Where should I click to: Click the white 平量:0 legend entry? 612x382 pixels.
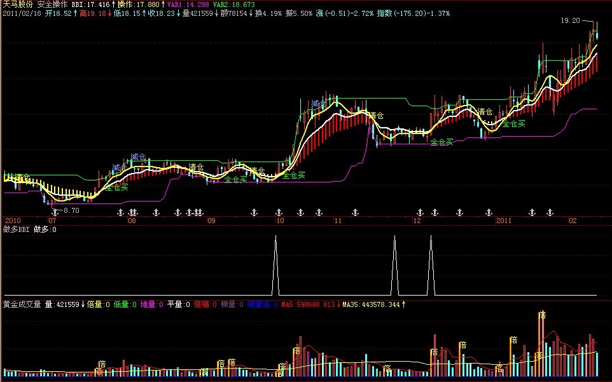(179, 304)
